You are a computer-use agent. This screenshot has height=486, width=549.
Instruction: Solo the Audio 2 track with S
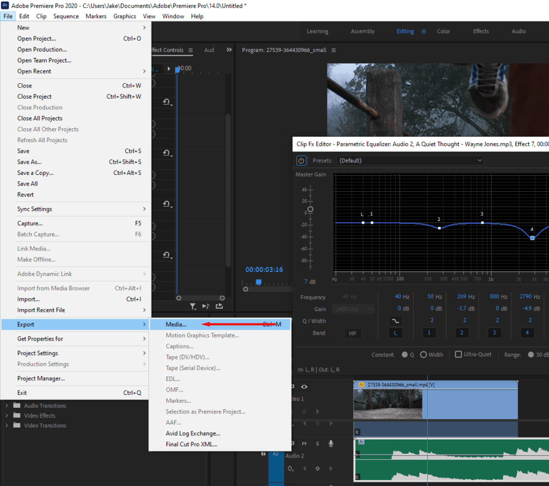[x=317, y=444]
